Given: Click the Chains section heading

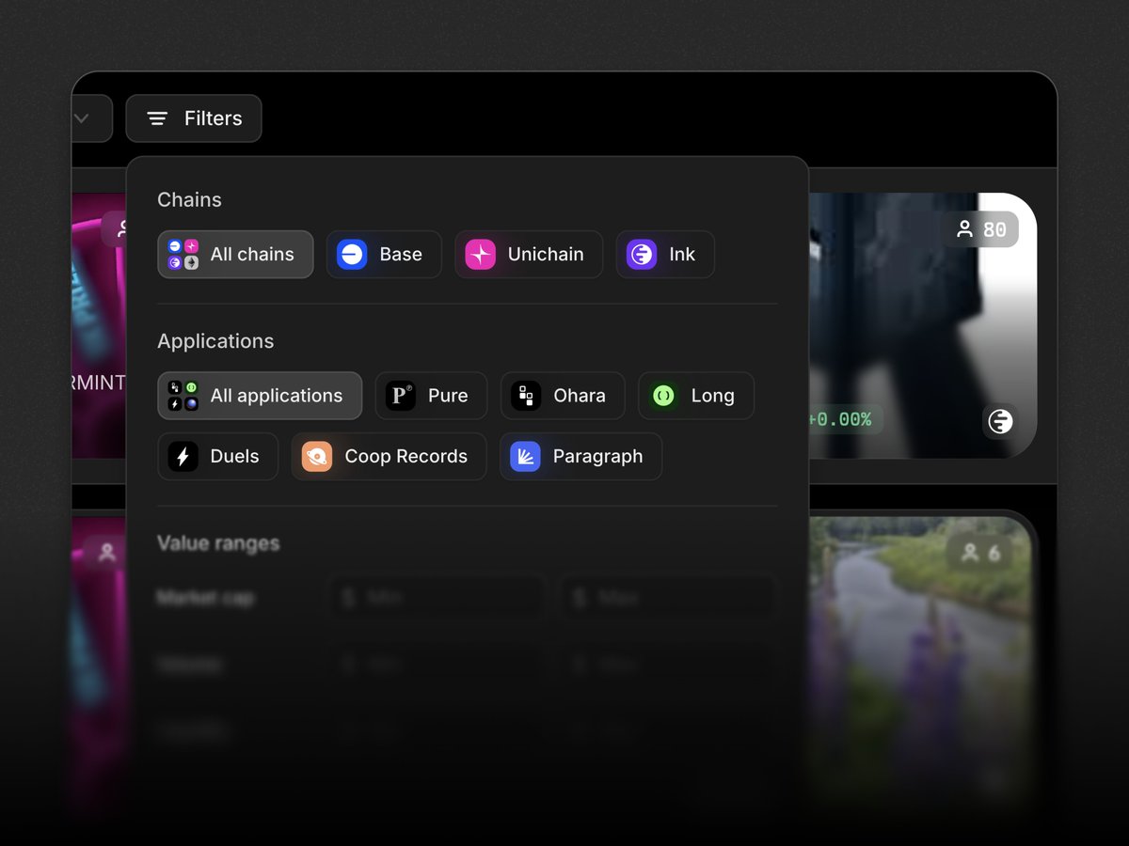Looking at the screenshot, I should (x=189, y=200).
